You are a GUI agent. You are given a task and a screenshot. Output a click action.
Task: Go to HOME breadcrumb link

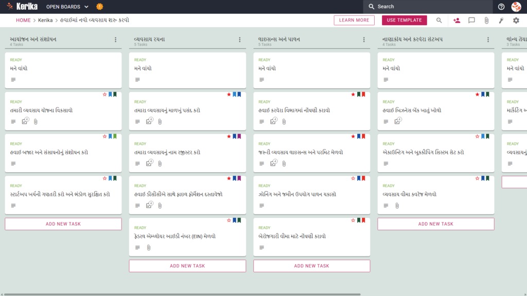pos(23,20)
